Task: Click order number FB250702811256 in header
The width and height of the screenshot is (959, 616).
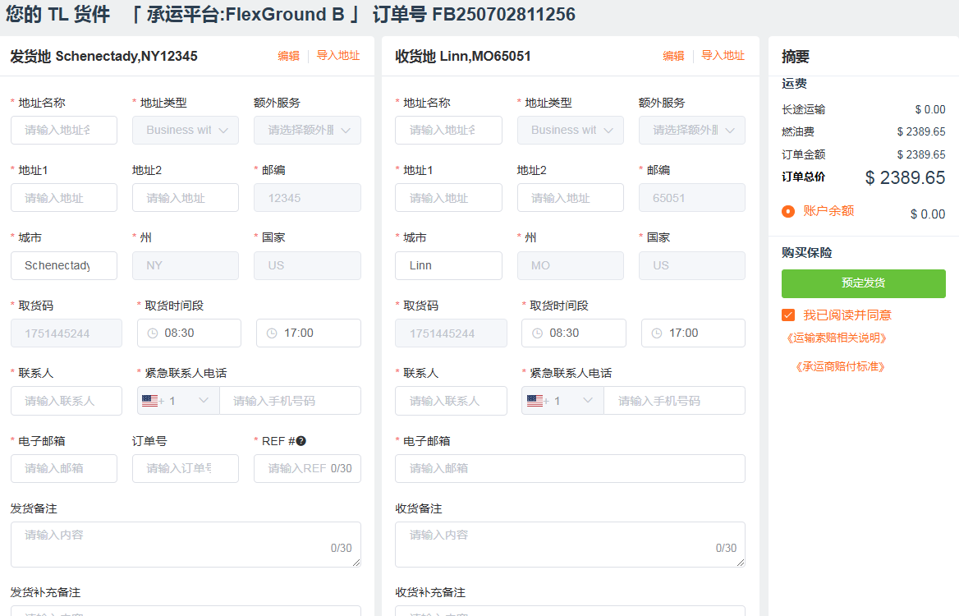Action: 503,14
